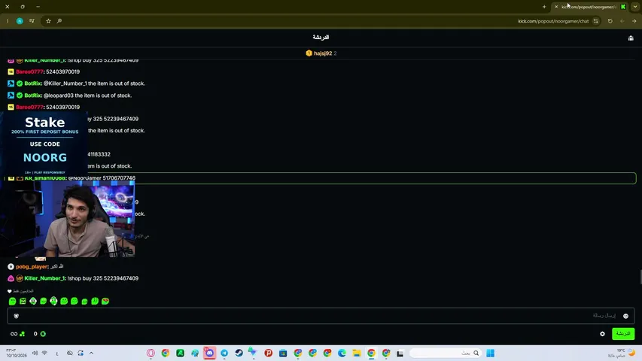Open Steam from the taskbar
Image resolution: width=642 pixels, height=361 pixels.
[239, 353]
